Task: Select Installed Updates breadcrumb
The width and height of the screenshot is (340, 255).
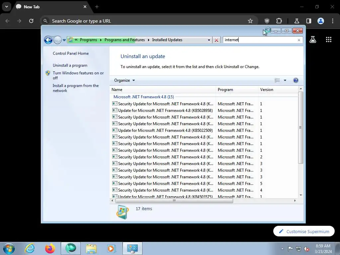Action: [167, 40]
